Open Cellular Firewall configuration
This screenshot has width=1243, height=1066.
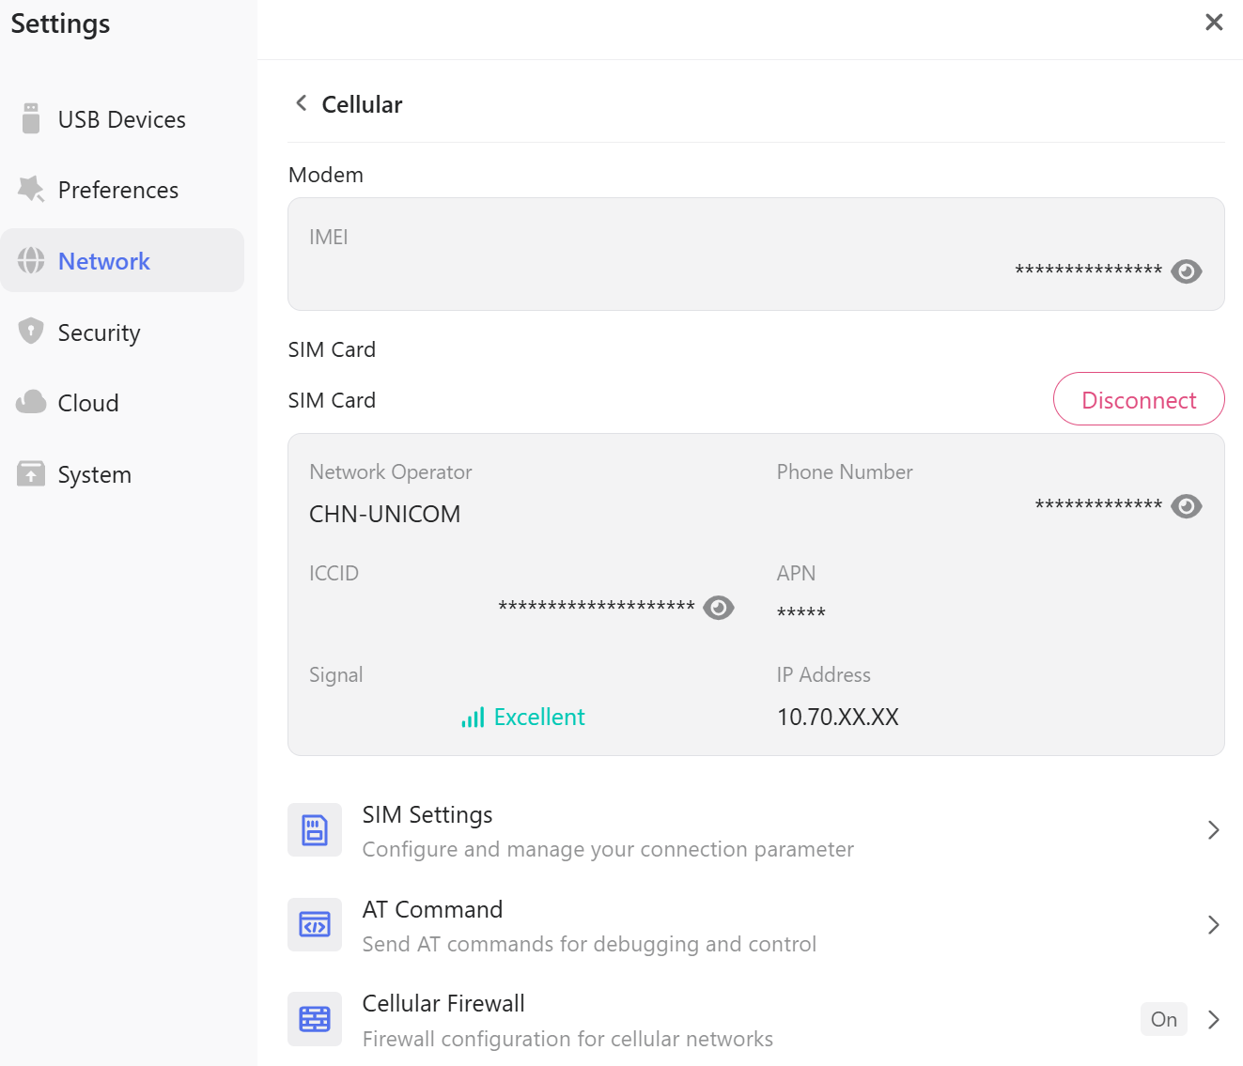coord(755,1020)
